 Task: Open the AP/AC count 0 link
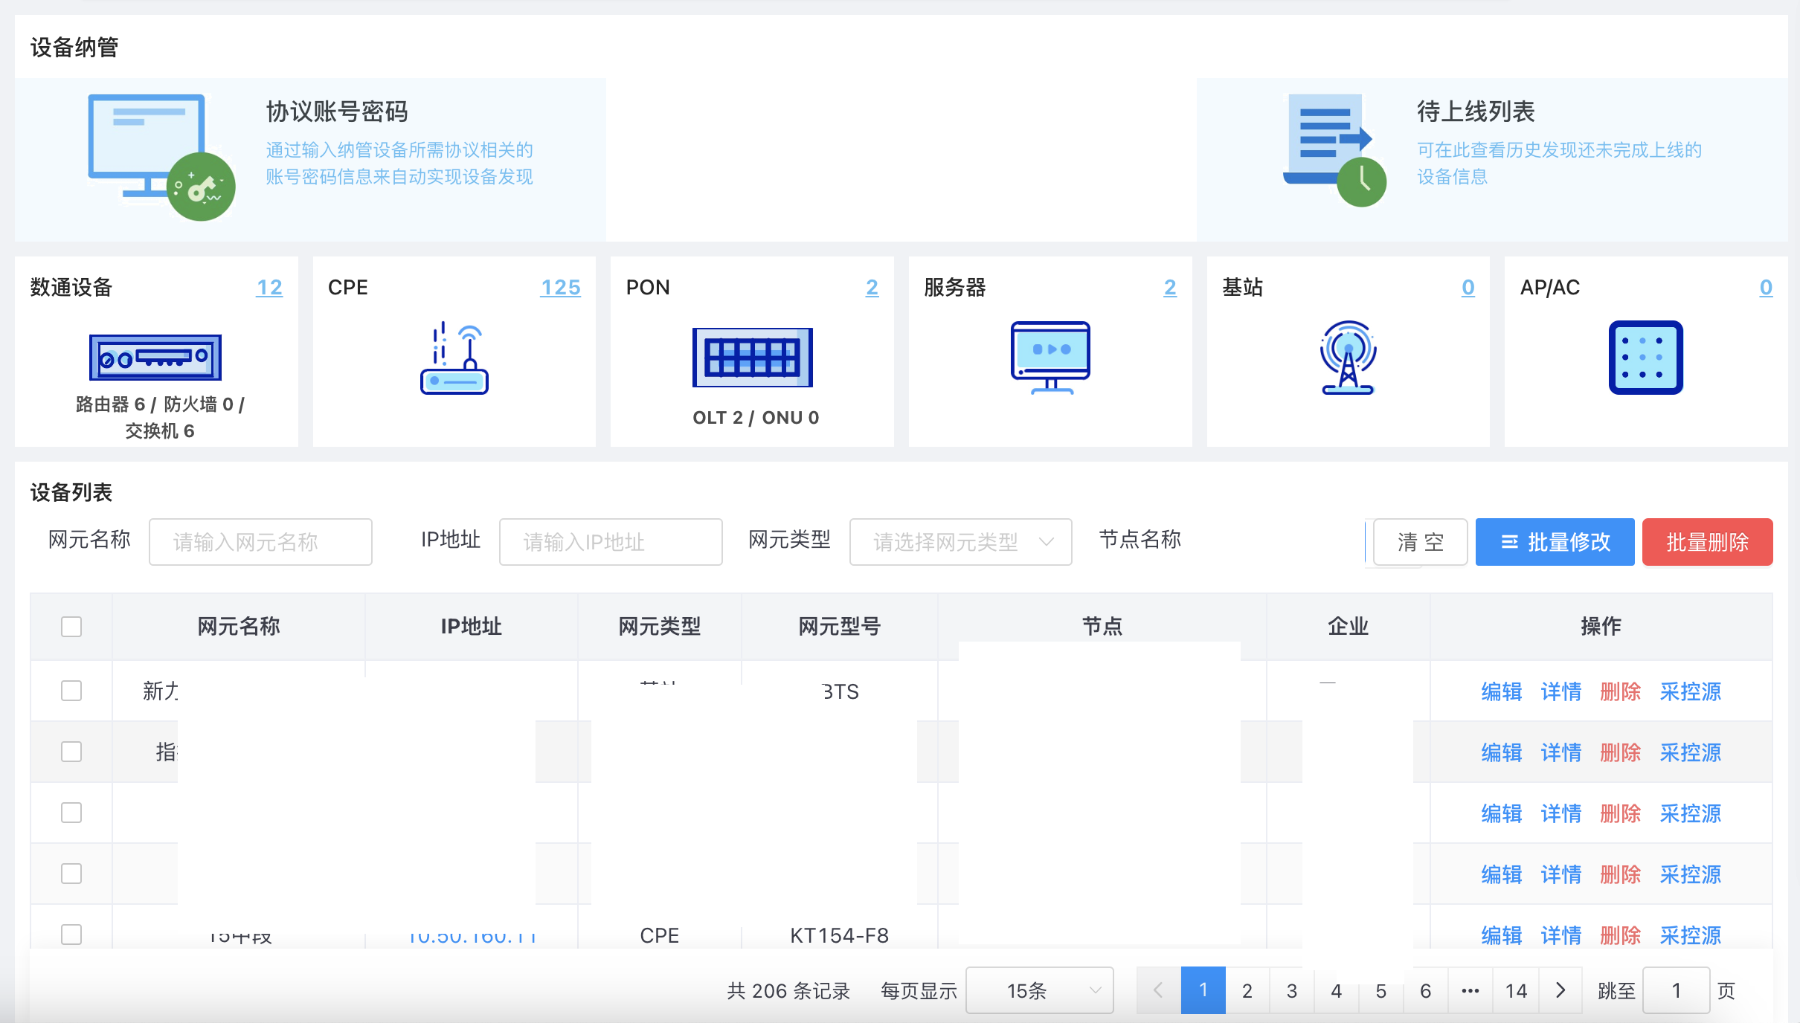point(1766,287)
